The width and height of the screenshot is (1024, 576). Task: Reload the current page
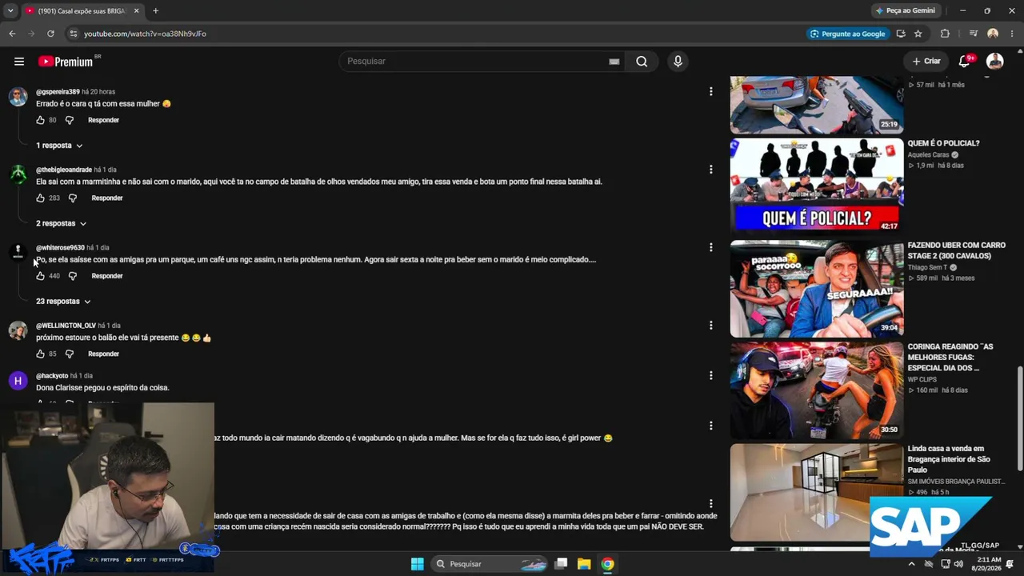[50, 34]
